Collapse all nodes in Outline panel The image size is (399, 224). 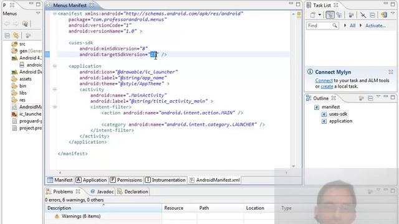370,98
